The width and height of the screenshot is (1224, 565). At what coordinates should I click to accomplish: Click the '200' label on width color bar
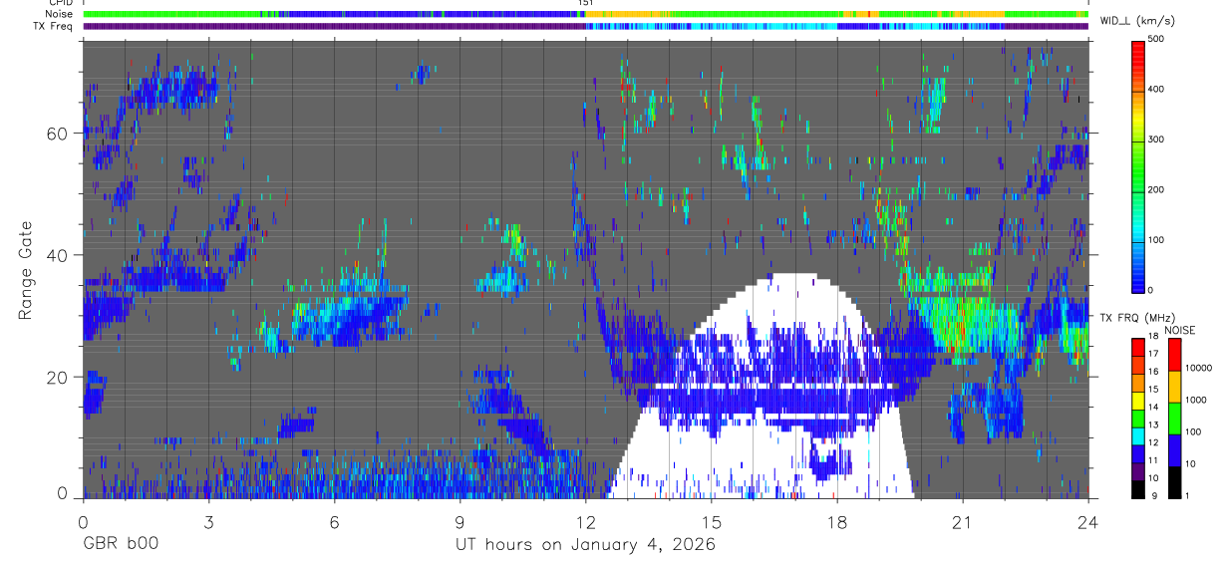coord(1155,189)
